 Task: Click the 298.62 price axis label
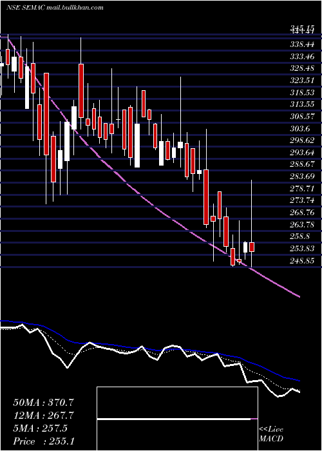click(x=302, y=140)
